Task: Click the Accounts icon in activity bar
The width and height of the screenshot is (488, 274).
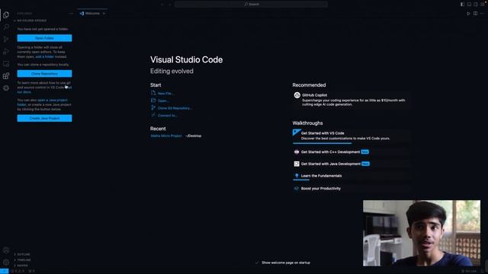Action: (6, 250)
